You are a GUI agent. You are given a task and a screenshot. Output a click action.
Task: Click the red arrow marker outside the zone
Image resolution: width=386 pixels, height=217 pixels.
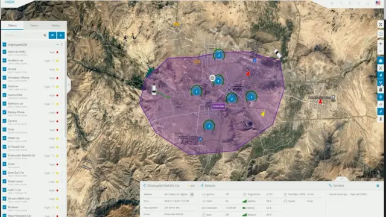[x=320, y=101]
